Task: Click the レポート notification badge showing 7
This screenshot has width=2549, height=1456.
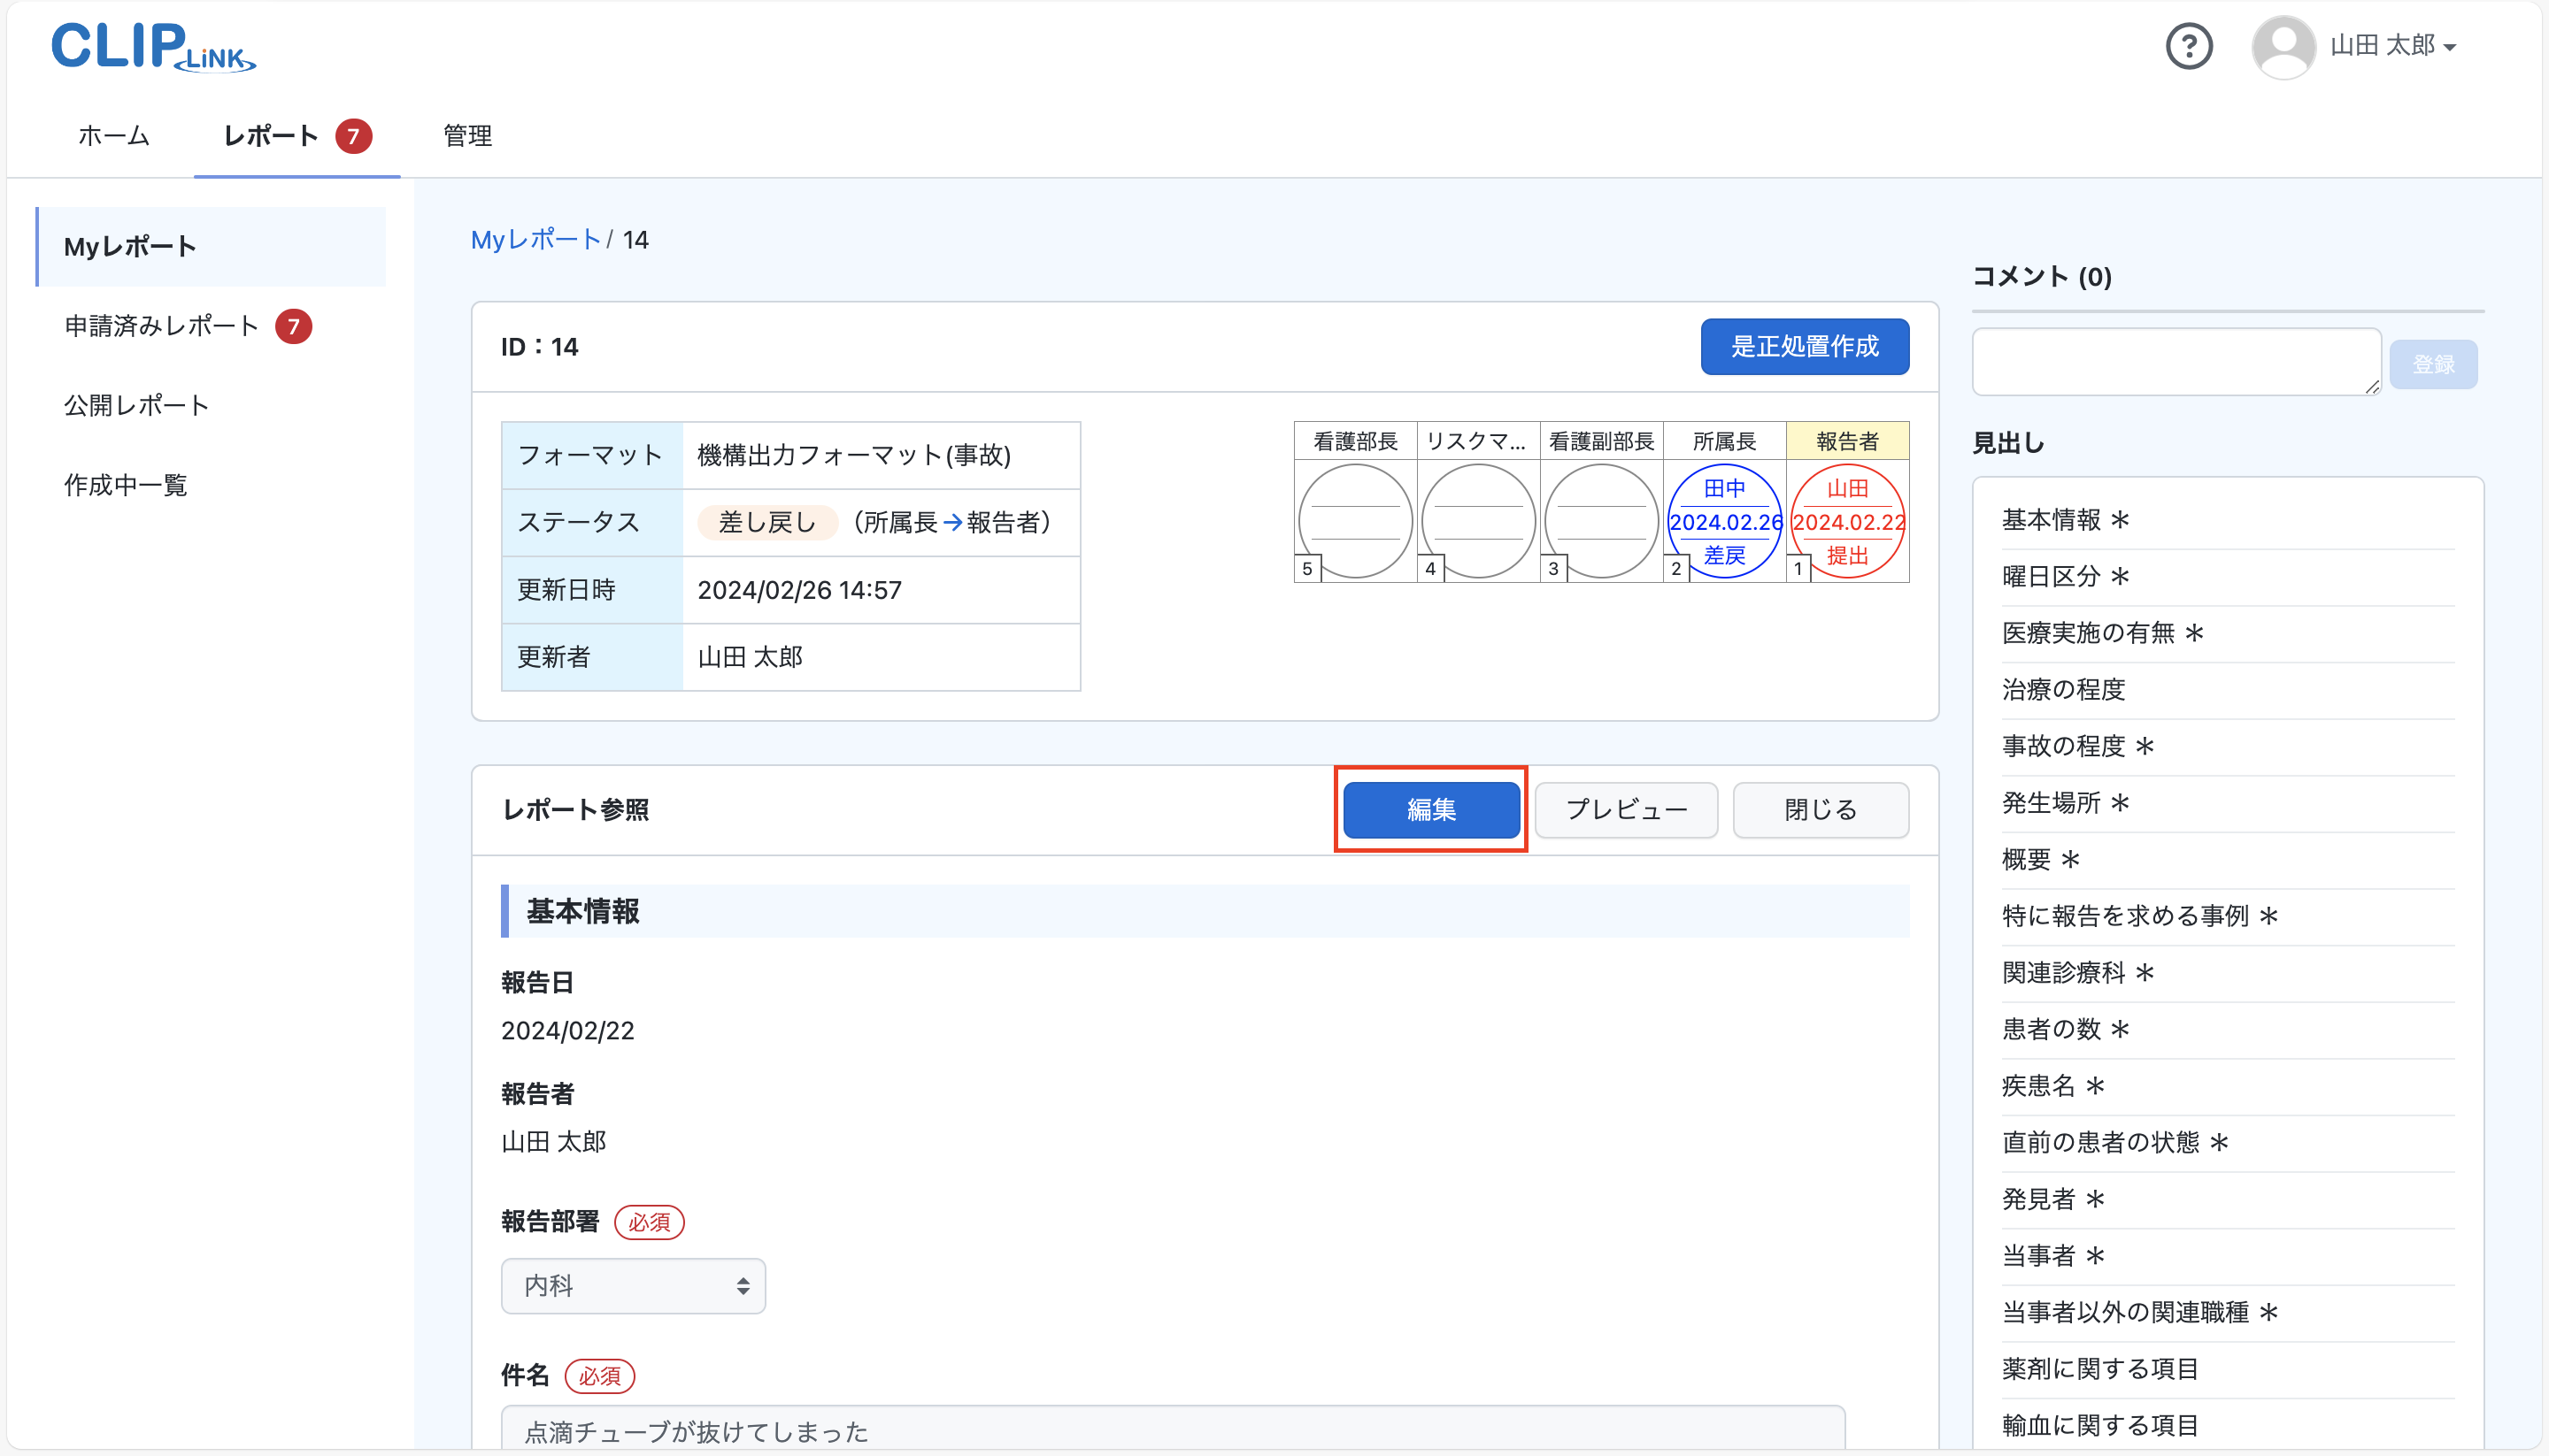Action: click(x=355, y=136)
